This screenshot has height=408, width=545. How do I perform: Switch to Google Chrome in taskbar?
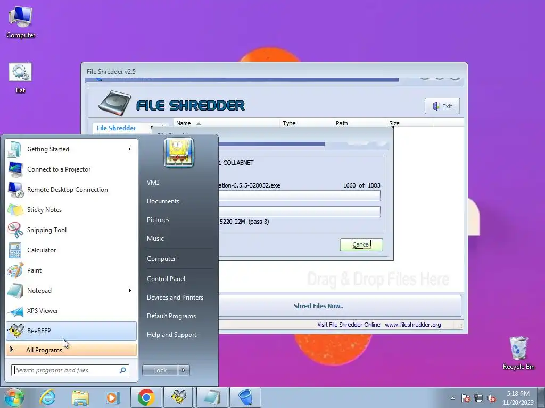click(146, 397)
